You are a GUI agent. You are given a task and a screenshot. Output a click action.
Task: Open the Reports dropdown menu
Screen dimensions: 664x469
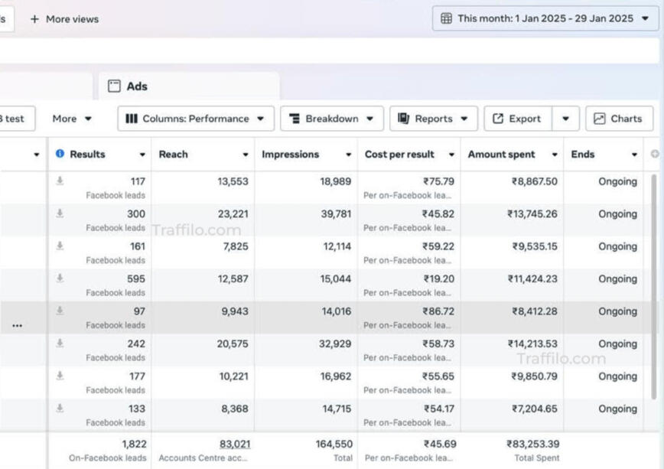pyautogui.click(x=433, y=119)
